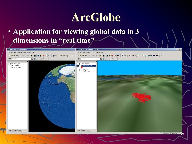Collapse the Globe Layers node in right window

coord(78,64)
